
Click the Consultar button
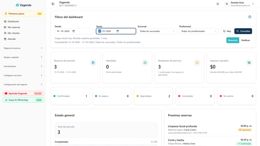243,31
